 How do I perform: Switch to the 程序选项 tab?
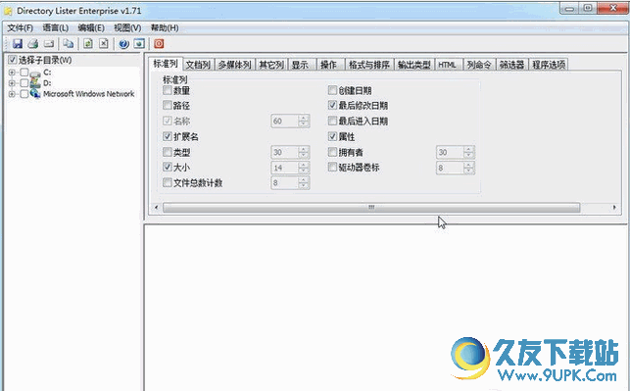pos(549,65)
